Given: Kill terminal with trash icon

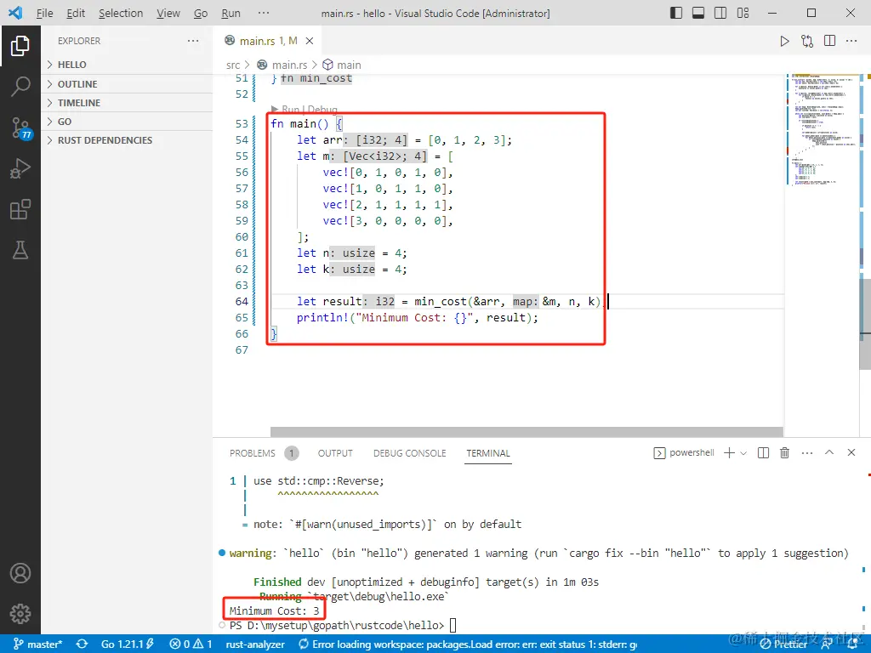Looking at the screenshot, I should (784, 453).
